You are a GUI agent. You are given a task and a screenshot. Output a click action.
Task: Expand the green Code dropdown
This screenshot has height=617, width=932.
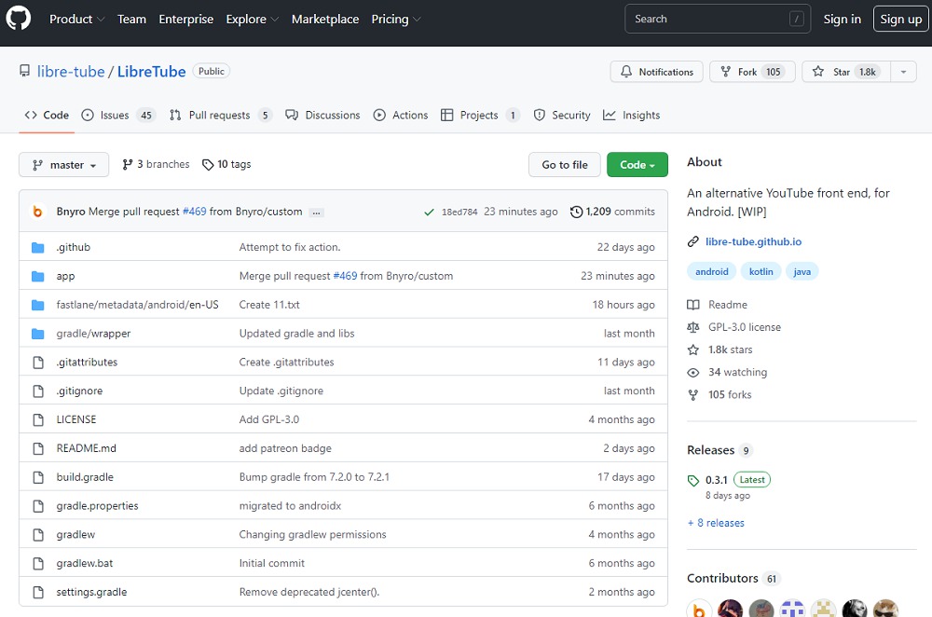637,165
